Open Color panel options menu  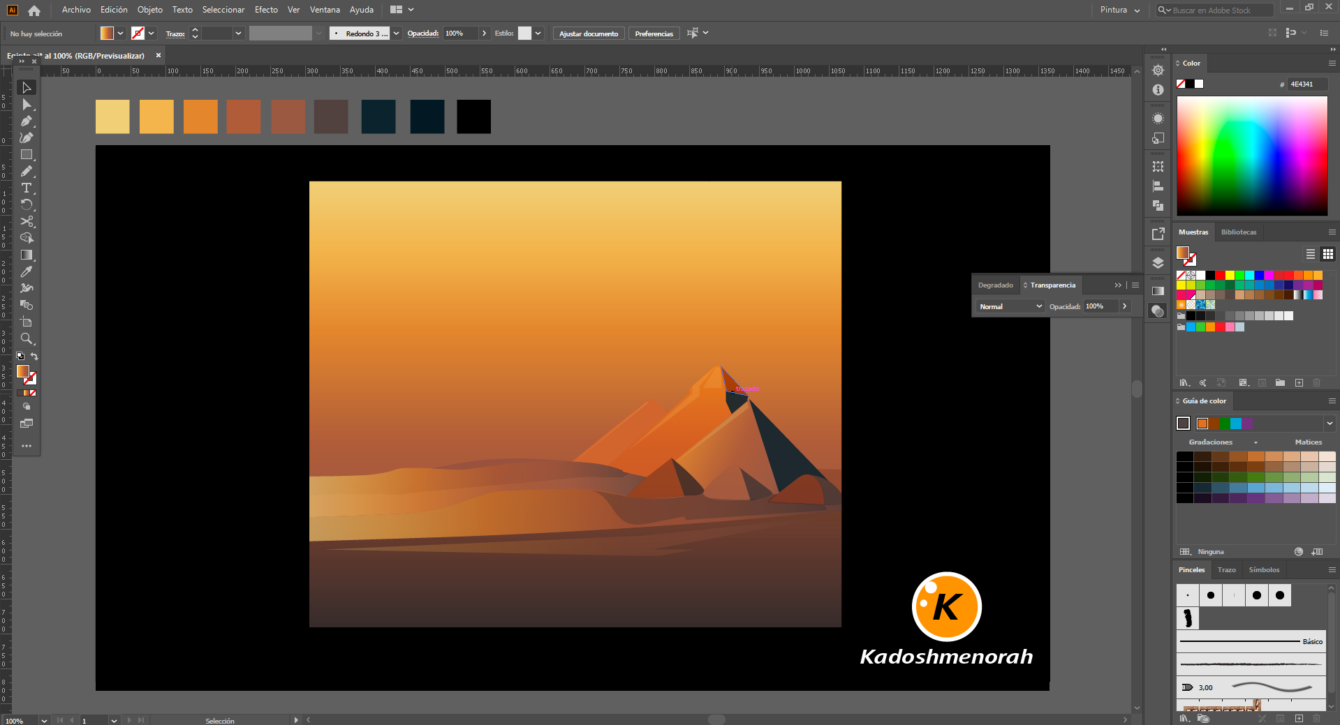click(1332, 63)
